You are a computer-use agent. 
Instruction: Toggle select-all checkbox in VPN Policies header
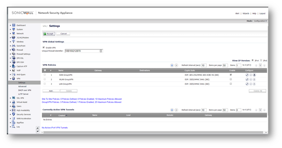click(45, 70)
